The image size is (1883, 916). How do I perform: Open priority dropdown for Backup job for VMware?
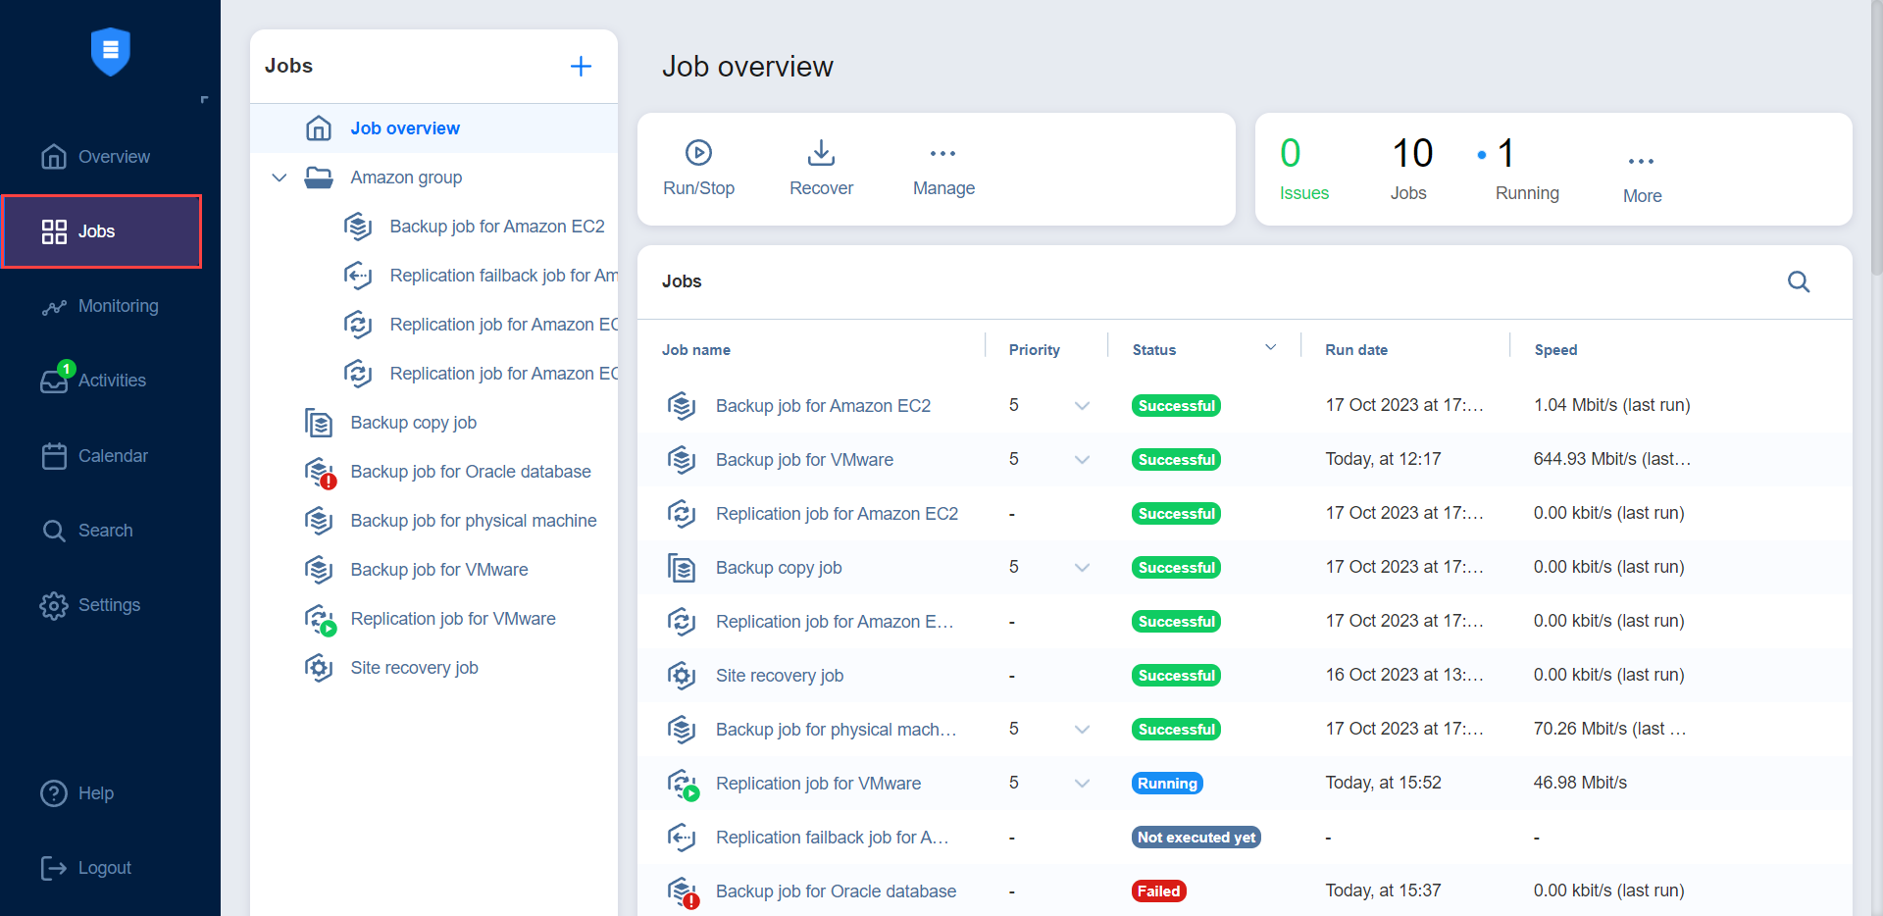[1082, 460]
